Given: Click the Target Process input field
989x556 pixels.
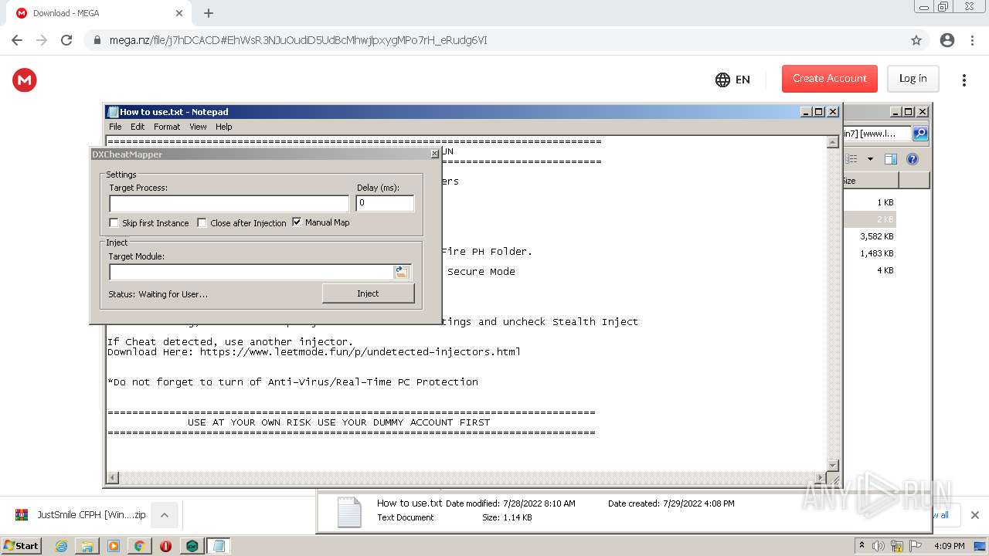Looking at the screenshot, I should [229, 203].
